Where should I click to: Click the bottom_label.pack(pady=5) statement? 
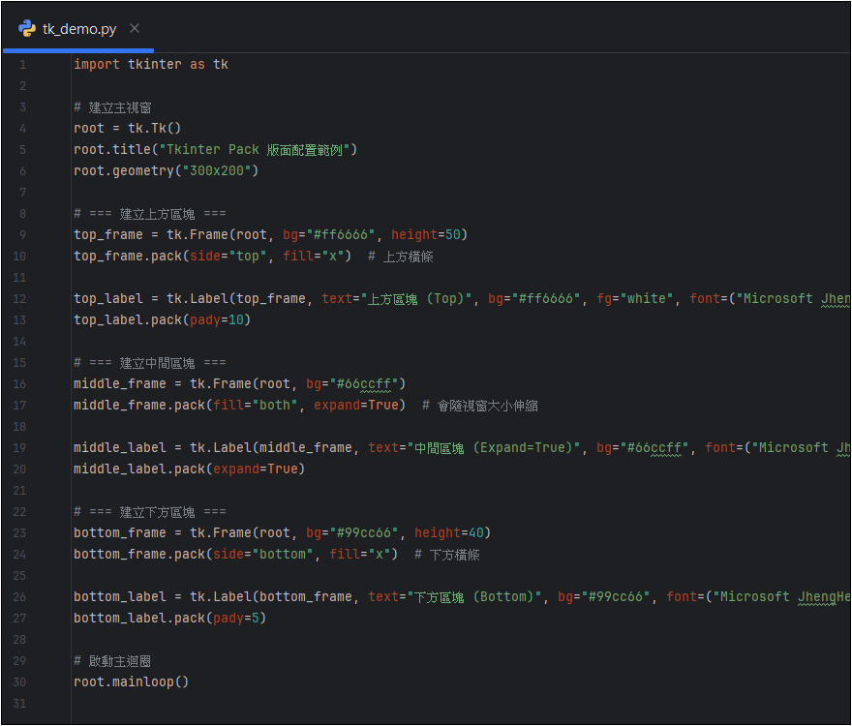pos(169,619)
